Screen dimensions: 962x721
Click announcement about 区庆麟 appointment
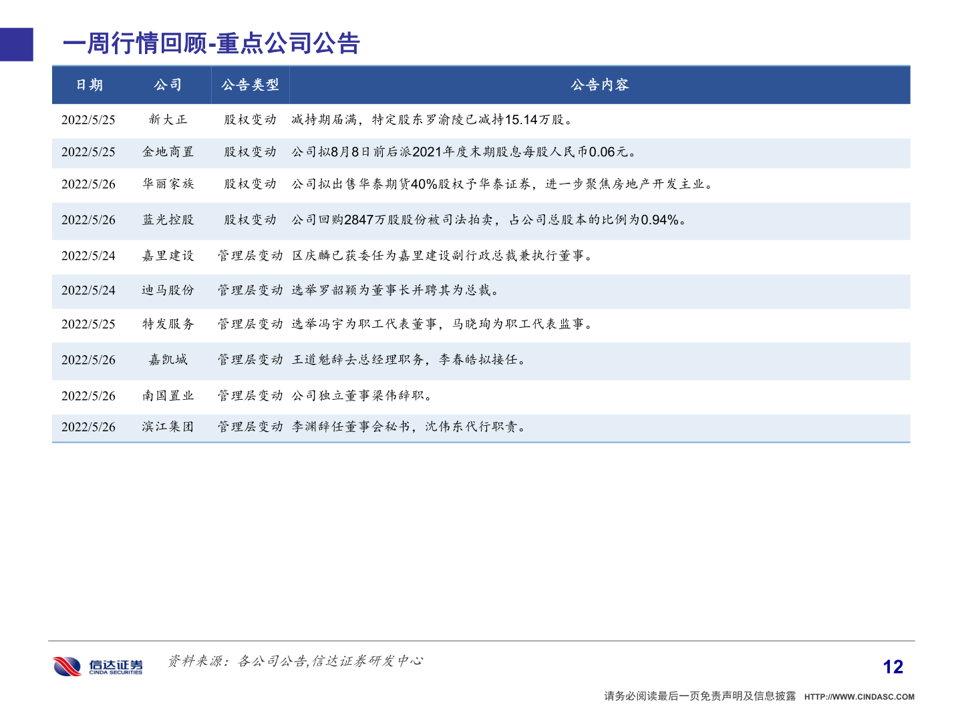442,256
